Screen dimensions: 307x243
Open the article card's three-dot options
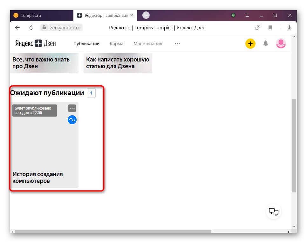click(x=72, y=108)
